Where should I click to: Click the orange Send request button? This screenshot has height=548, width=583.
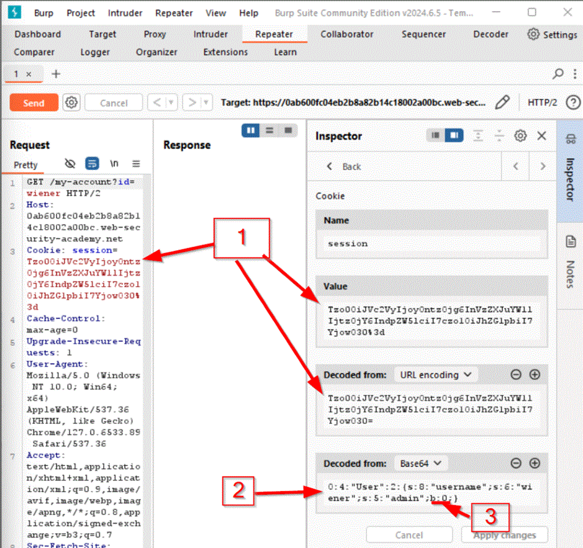click(34, 102)
